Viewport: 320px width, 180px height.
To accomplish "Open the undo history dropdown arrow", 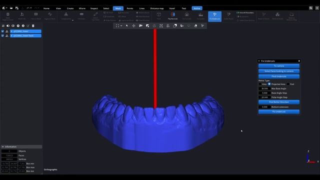I will pos(31,8).
